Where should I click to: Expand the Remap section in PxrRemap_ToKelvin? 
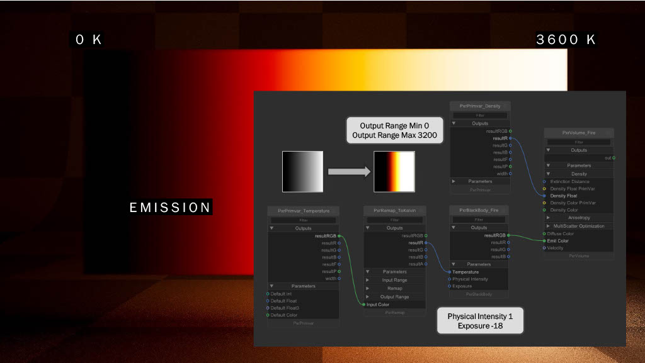point(368,288)
